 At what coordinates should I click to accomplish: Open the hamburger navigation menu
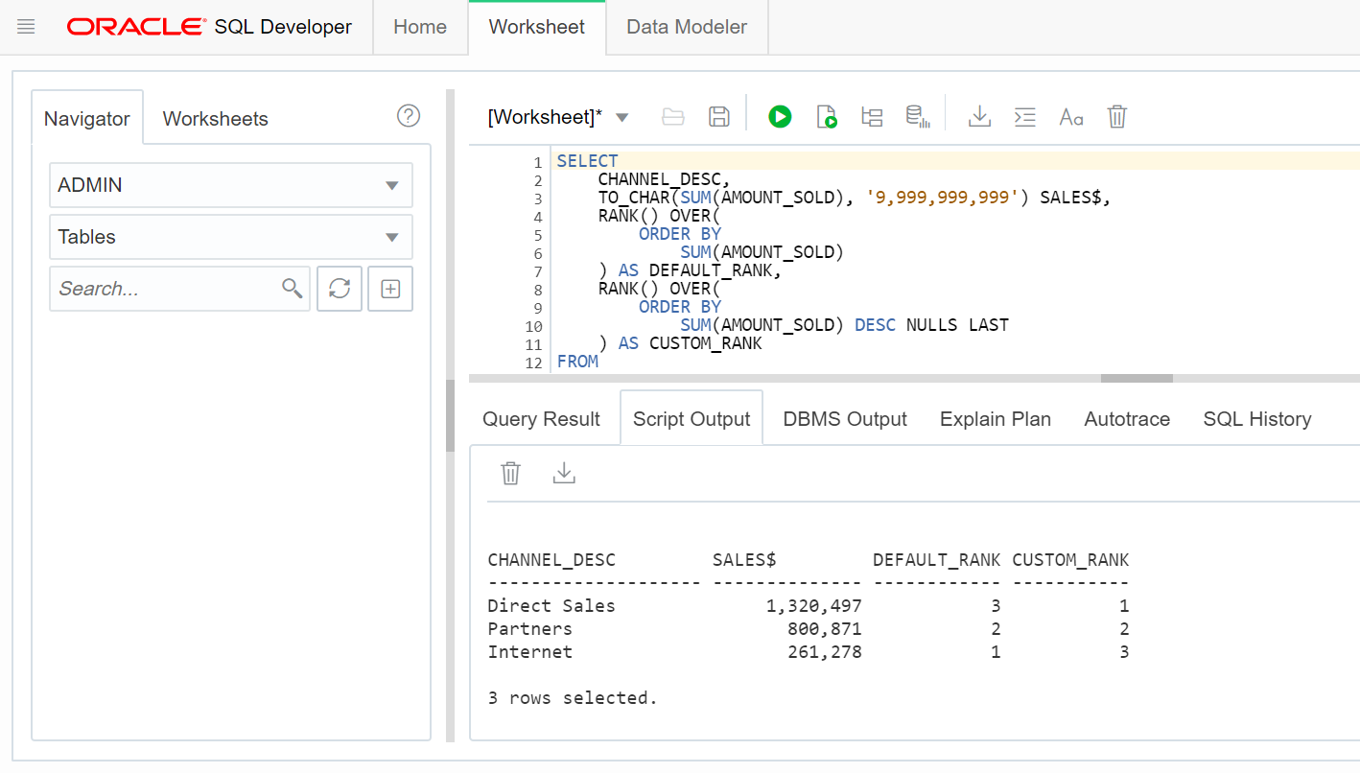click(x=27, y=27)
